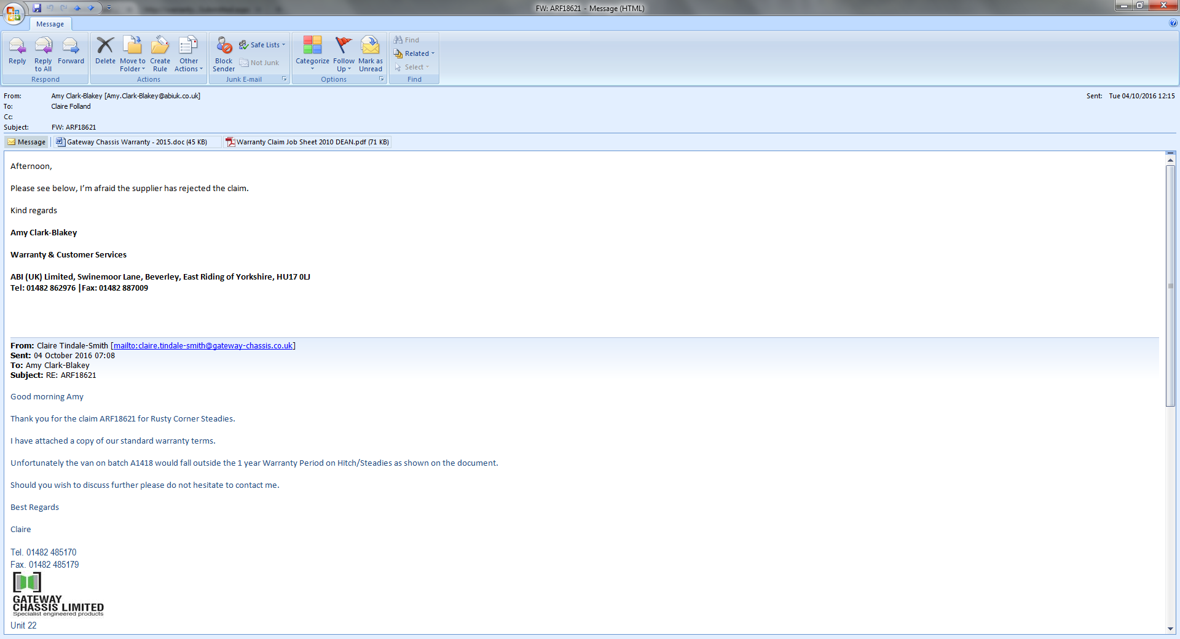Select the Message ribbon tab

pos(50,24)
